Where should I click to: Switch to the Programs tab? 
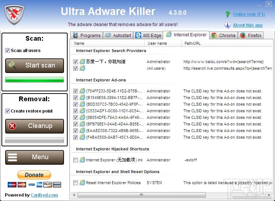click(x=87, y=35)
